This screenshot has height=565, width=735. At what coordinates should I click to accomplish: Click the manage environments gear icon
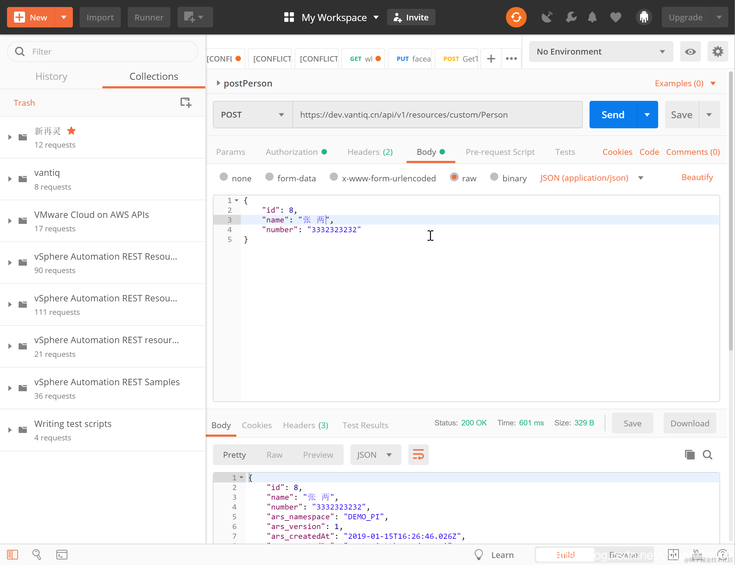717,52
